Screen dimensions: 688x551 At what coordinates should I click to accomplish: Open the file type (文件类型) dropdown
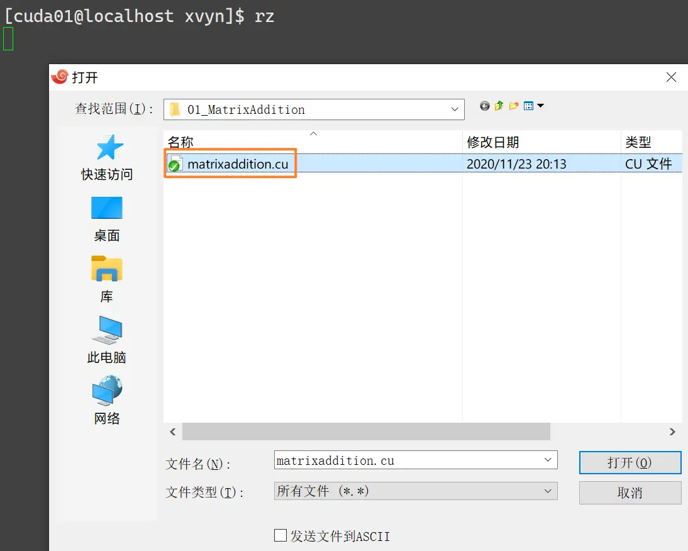(x=547, y=491)
